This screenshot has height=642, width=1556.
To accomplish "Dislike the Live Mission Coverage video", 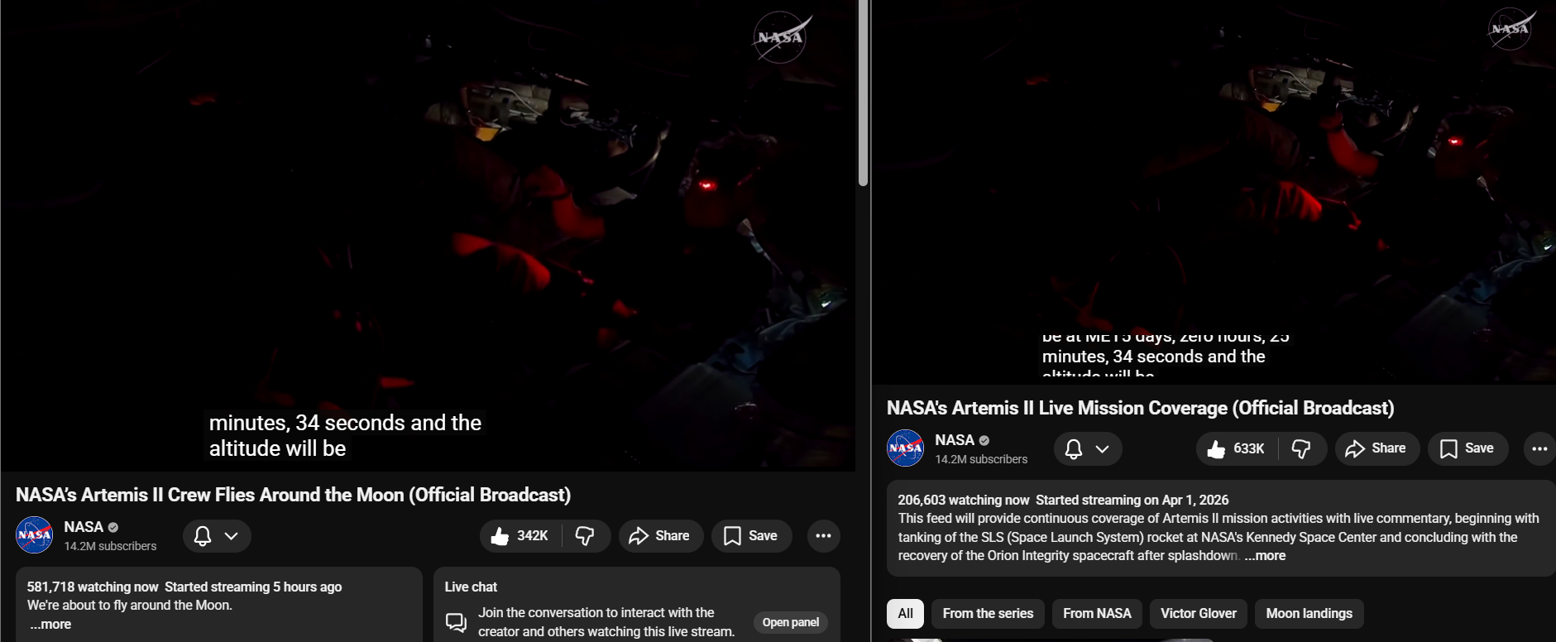I will click(1302, 448).
